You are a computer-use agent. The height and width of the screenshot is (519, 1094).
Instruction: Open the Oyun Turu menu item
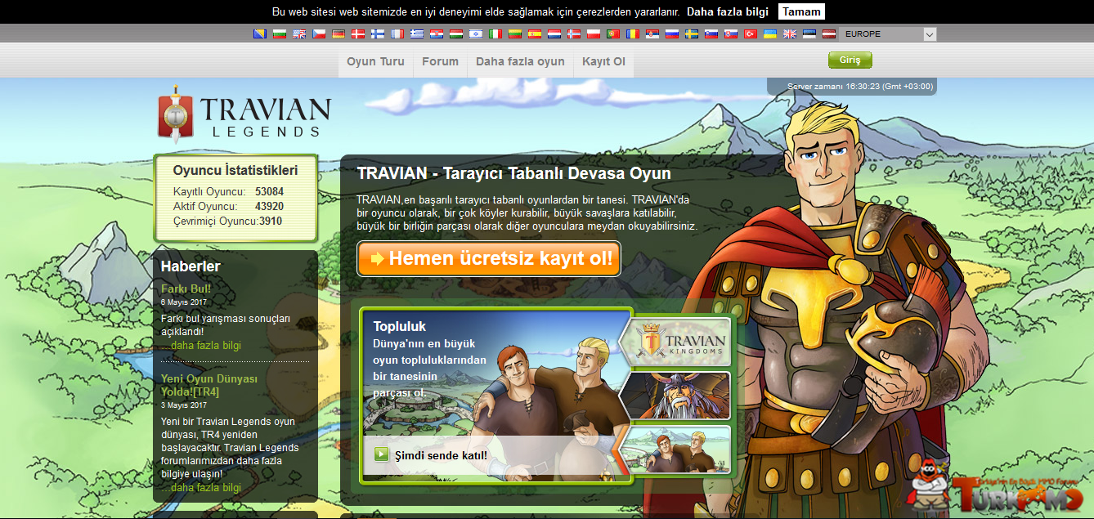(375, 61)
